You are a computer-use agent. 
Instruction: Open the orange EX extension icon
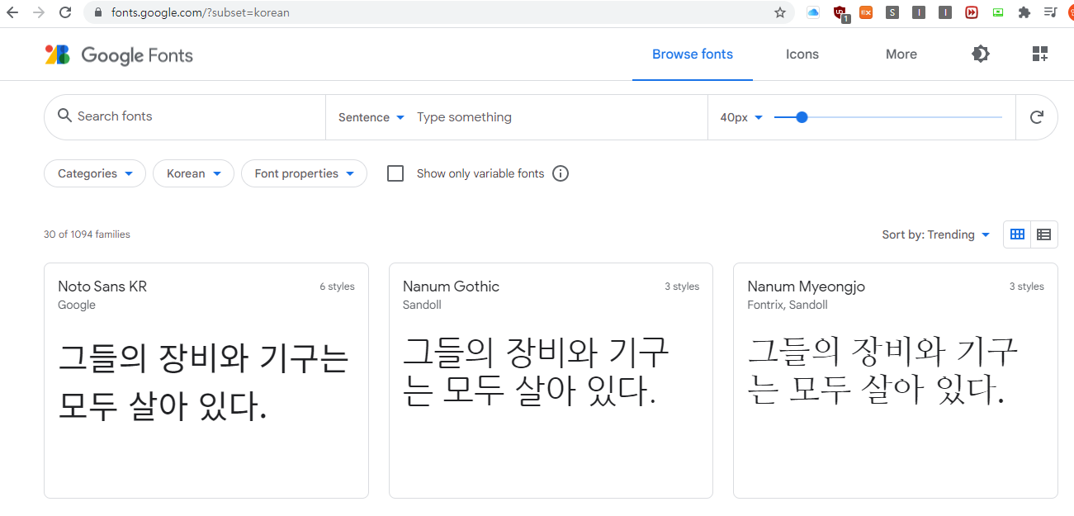tap(866, 12)
